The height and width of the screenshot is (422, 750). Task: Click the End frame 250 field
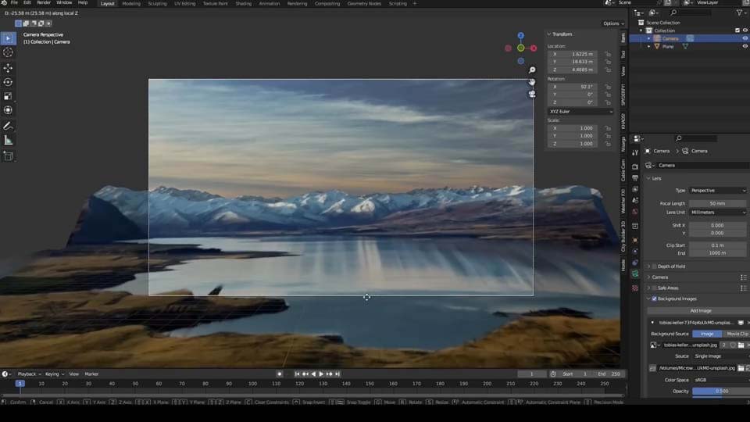(x=609, y=374)
